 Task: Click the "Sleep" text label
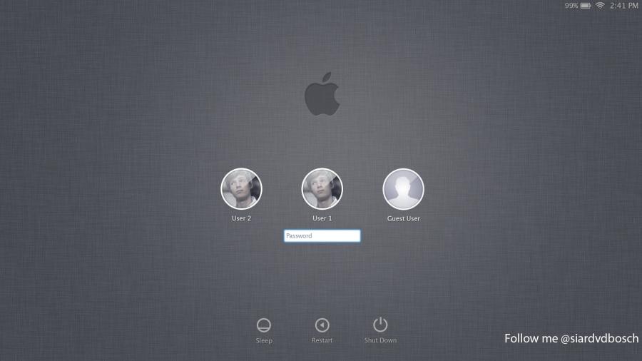coord(264,340)
